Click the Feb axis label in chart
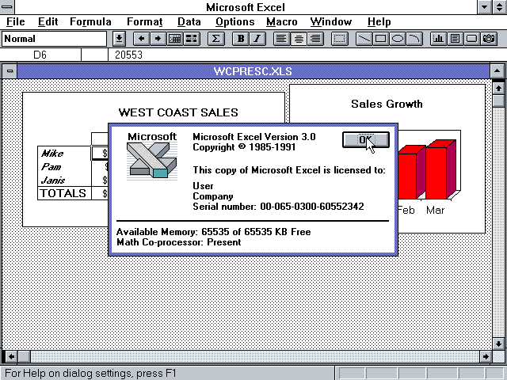Viewport: 507px width, 380px height. (406, 210)
